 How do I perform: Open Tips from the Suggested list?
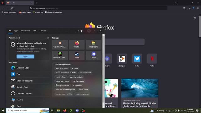click(29, 74)
